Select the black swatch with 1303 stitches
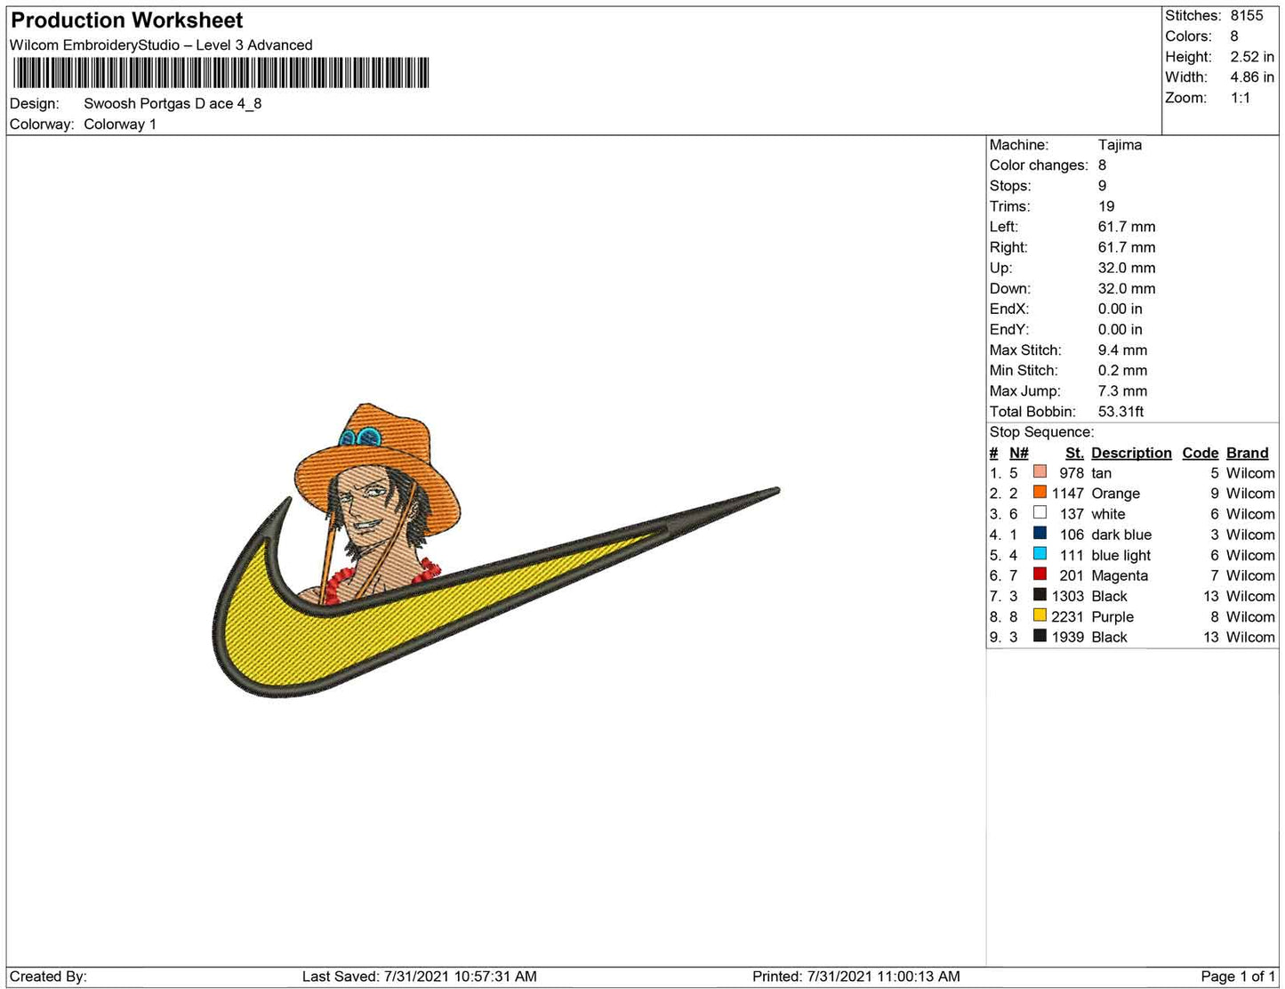Viewport: 1285px width, 989px height. [1040, 594]
